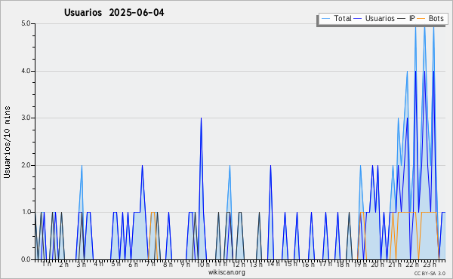Click the 3.0 y-axis value
This screenshot has height=279, width=453.
coord(26,118)
